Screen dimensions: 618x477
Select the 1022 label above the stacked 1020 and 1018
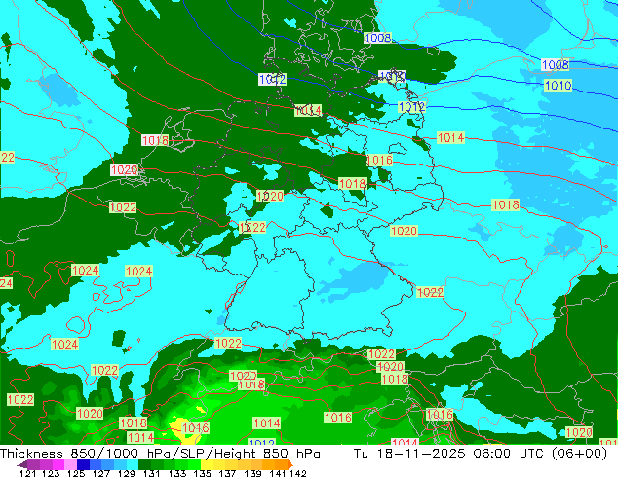point(381,354)
